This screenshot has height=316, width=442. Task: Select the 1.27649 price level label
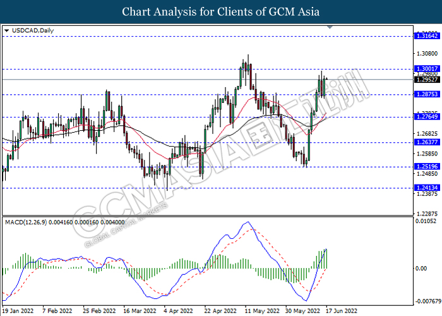(x=427, y=117)
